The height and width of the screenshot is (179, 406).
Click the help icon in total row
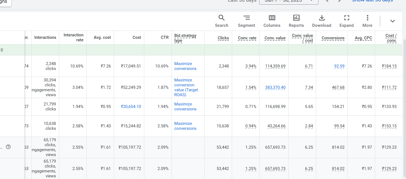pyautogui.click(x=8, y=147)
